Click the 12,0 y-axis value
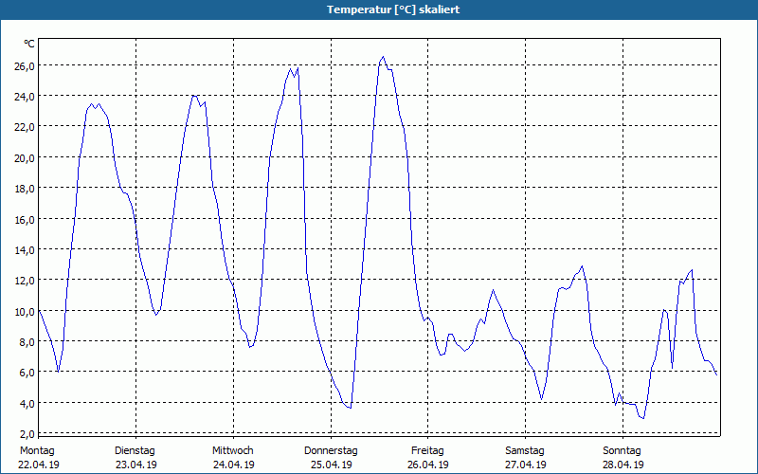The height and width of the screenshot is (474, 758). 25,281
